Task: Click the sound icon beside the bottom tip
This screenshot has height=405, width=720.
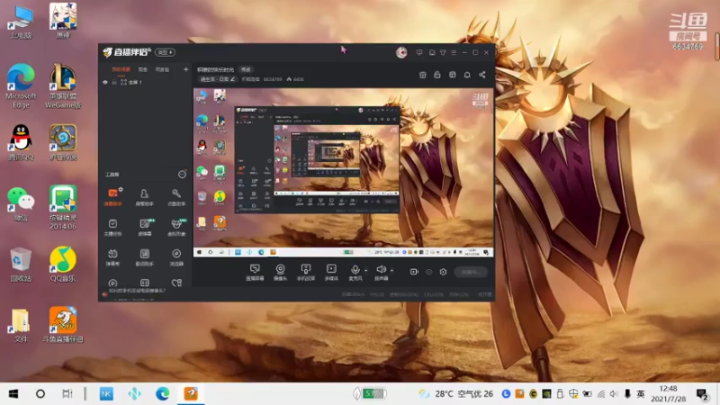Action: (x=104, y=294)
